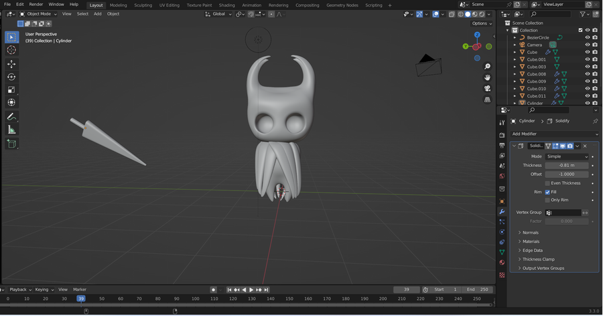Click the Thickness value field
Viewport: 603px width, 316px height.
(x=567, y=165)
